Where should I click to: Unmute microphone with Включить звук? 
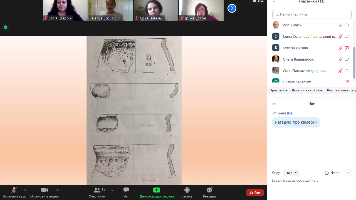14,190
